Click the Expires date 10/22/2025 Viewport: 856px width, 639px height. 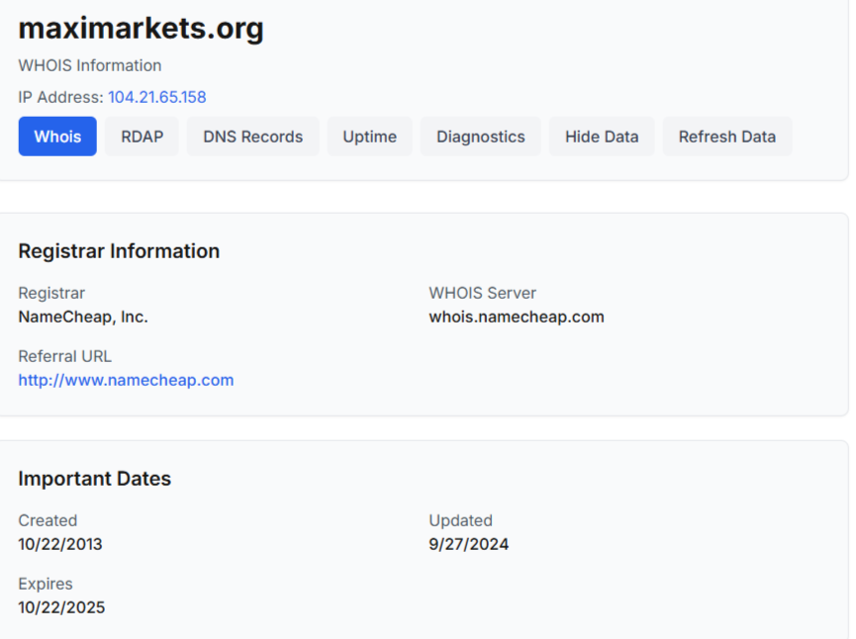click(61, 607)
